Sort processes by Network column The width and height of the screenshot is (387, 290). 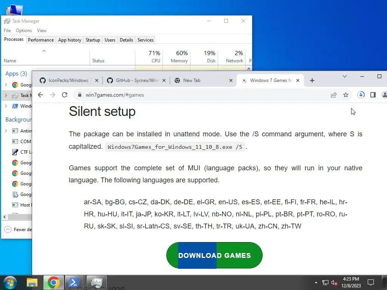coord(232,57)
